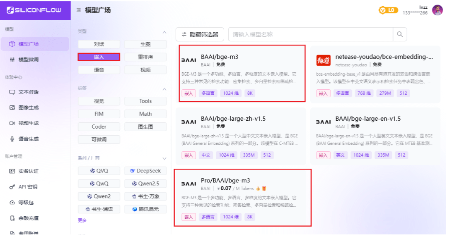
Task: Click 更多 to show more vendors
Action: [x=82, y=220]
